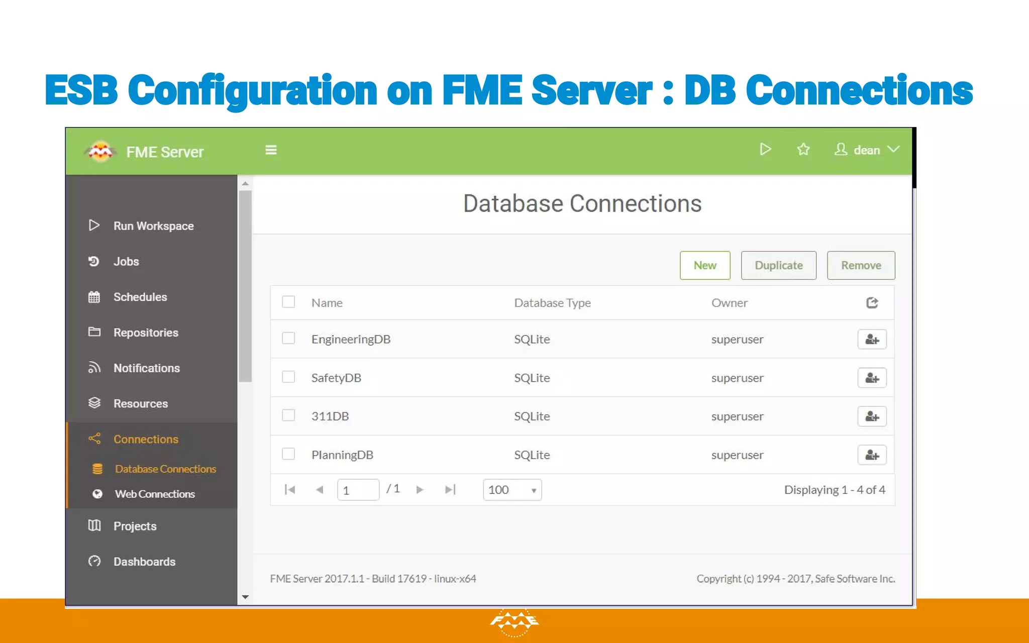Collapse the Connections sidebar section
1029x643 pixels.
click(146, 439)
